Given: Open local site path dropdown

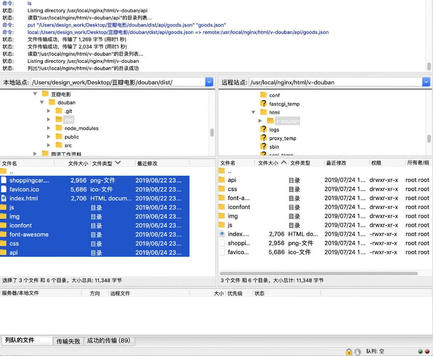Looking at the screenshot, I should (209, 82).
